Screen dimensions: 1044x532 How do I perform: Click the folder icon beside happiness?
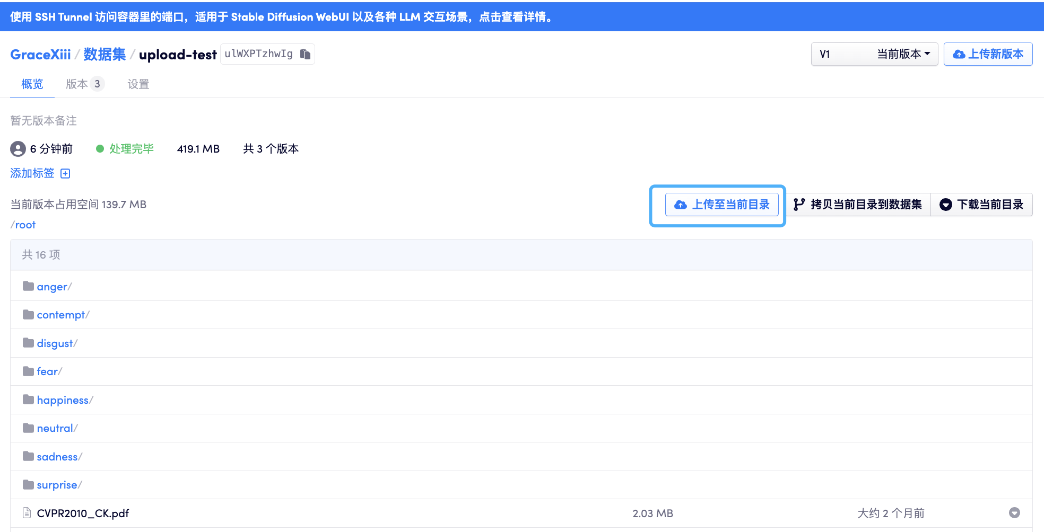[x=28, y=400]
